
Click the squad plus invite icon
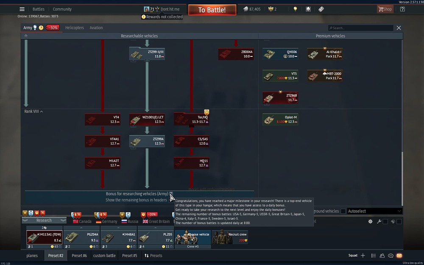[x=363, y=256]
